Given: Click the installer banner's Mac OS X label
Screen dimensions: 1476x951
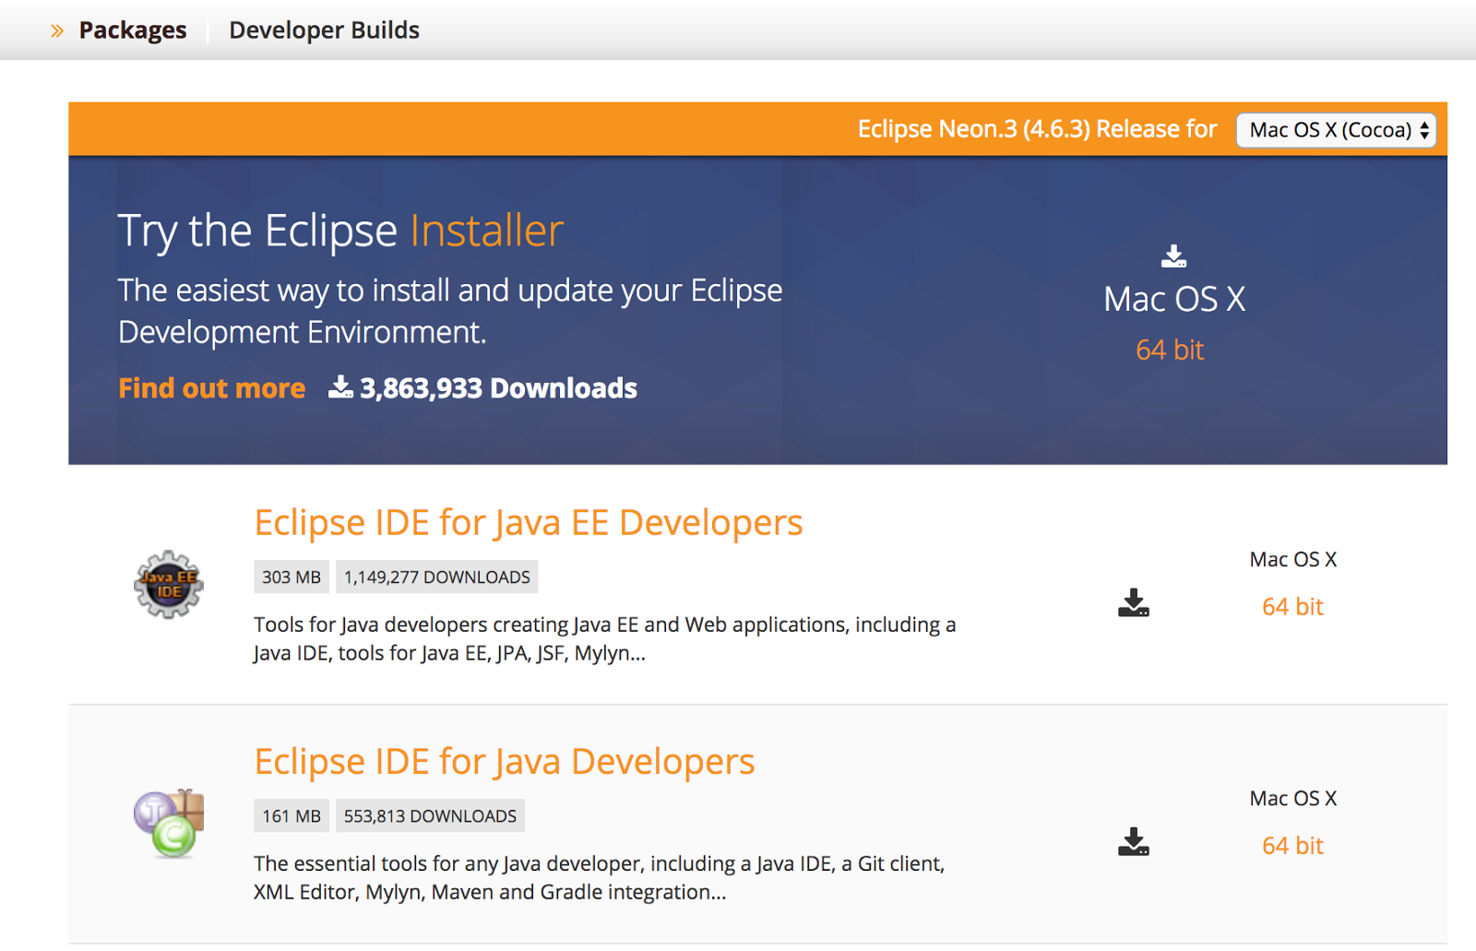Looking at the screenshot, I should point(1174,299).
